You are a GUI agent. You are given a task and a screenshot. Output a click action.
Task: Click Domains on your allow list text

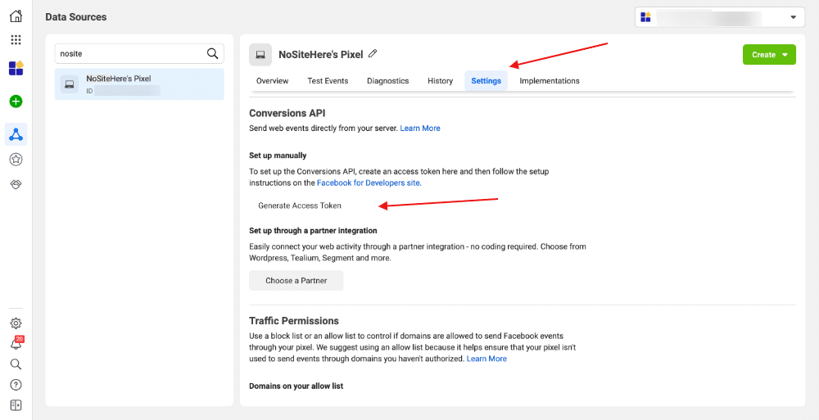click(x=296, y=386)
